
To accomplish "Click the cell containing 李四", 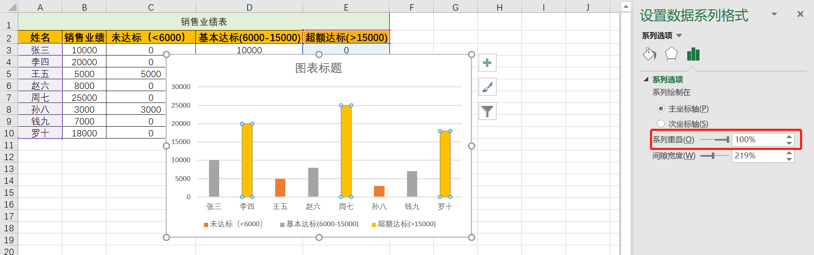I will pos(40,62).
